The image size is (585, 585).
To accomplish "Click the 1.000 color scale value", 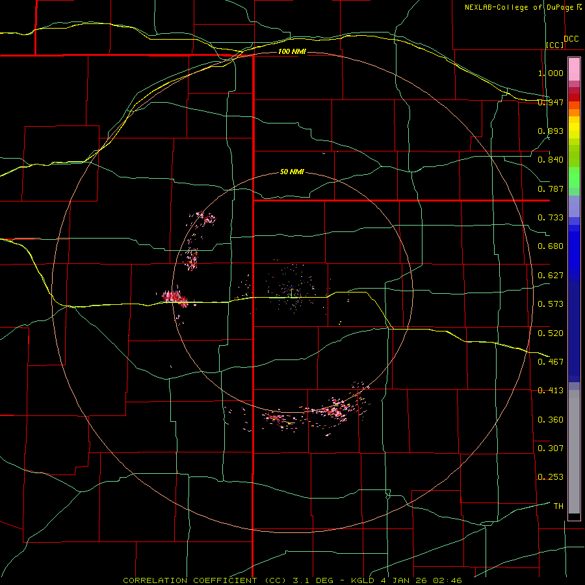I will [551, 73].
